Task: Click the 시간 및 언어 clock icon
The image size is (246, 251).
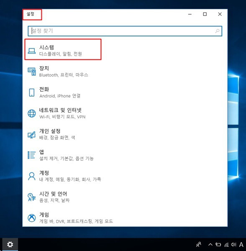Action: coord(32,197)
